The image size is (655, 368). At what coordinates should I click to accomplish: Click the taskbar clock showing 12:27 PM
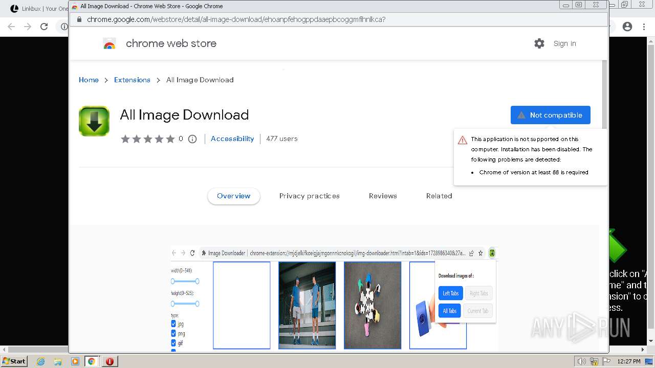[x=629, y=361]
